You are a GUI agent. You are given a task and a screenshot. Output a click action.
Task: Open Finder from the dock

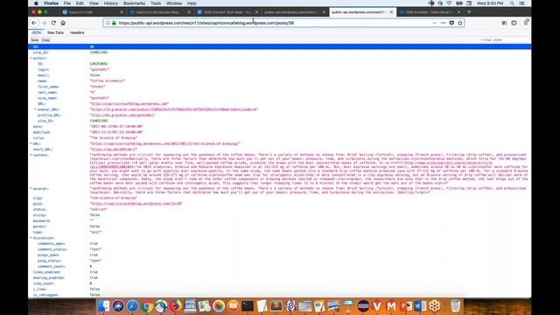coord(103,306)
